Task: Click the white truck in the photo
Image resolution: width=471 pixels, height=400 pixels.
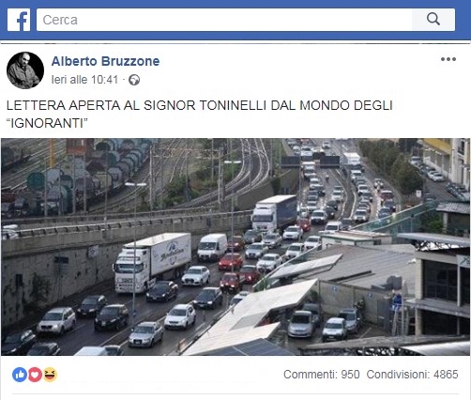Action: (153, 262)
